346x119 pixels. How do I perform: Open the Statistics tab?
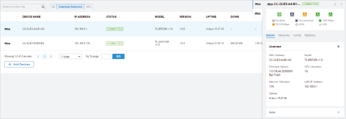tap(310, 35)
